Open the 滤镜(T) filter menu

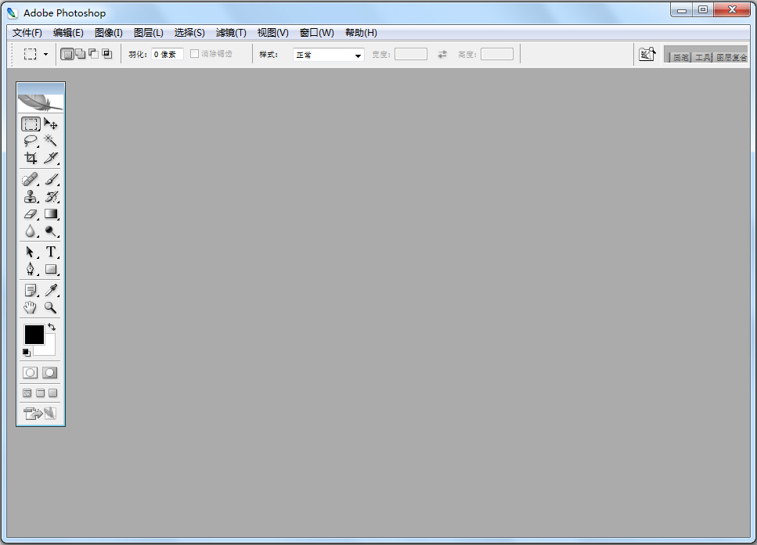[x=231, y=33]
